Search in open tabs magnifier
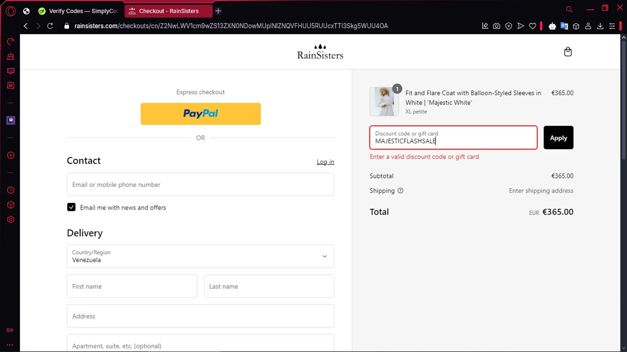Screen dimensions: 627x352 pos(569,9)
